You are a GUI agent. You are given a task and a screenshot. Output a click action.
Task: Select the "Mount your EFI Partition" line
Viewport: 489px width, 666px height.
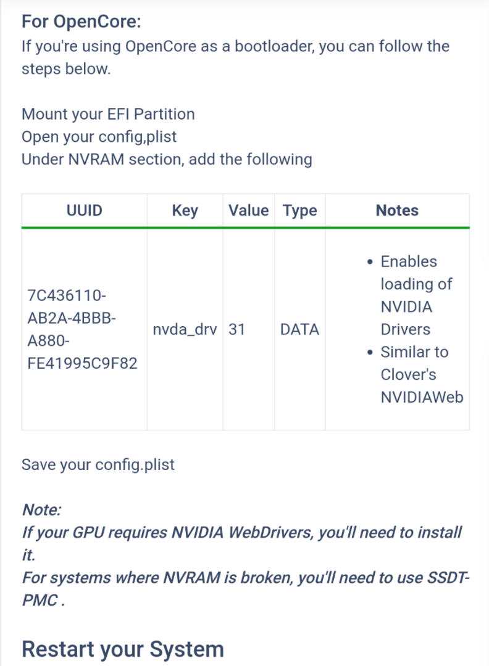click(108, 114)
